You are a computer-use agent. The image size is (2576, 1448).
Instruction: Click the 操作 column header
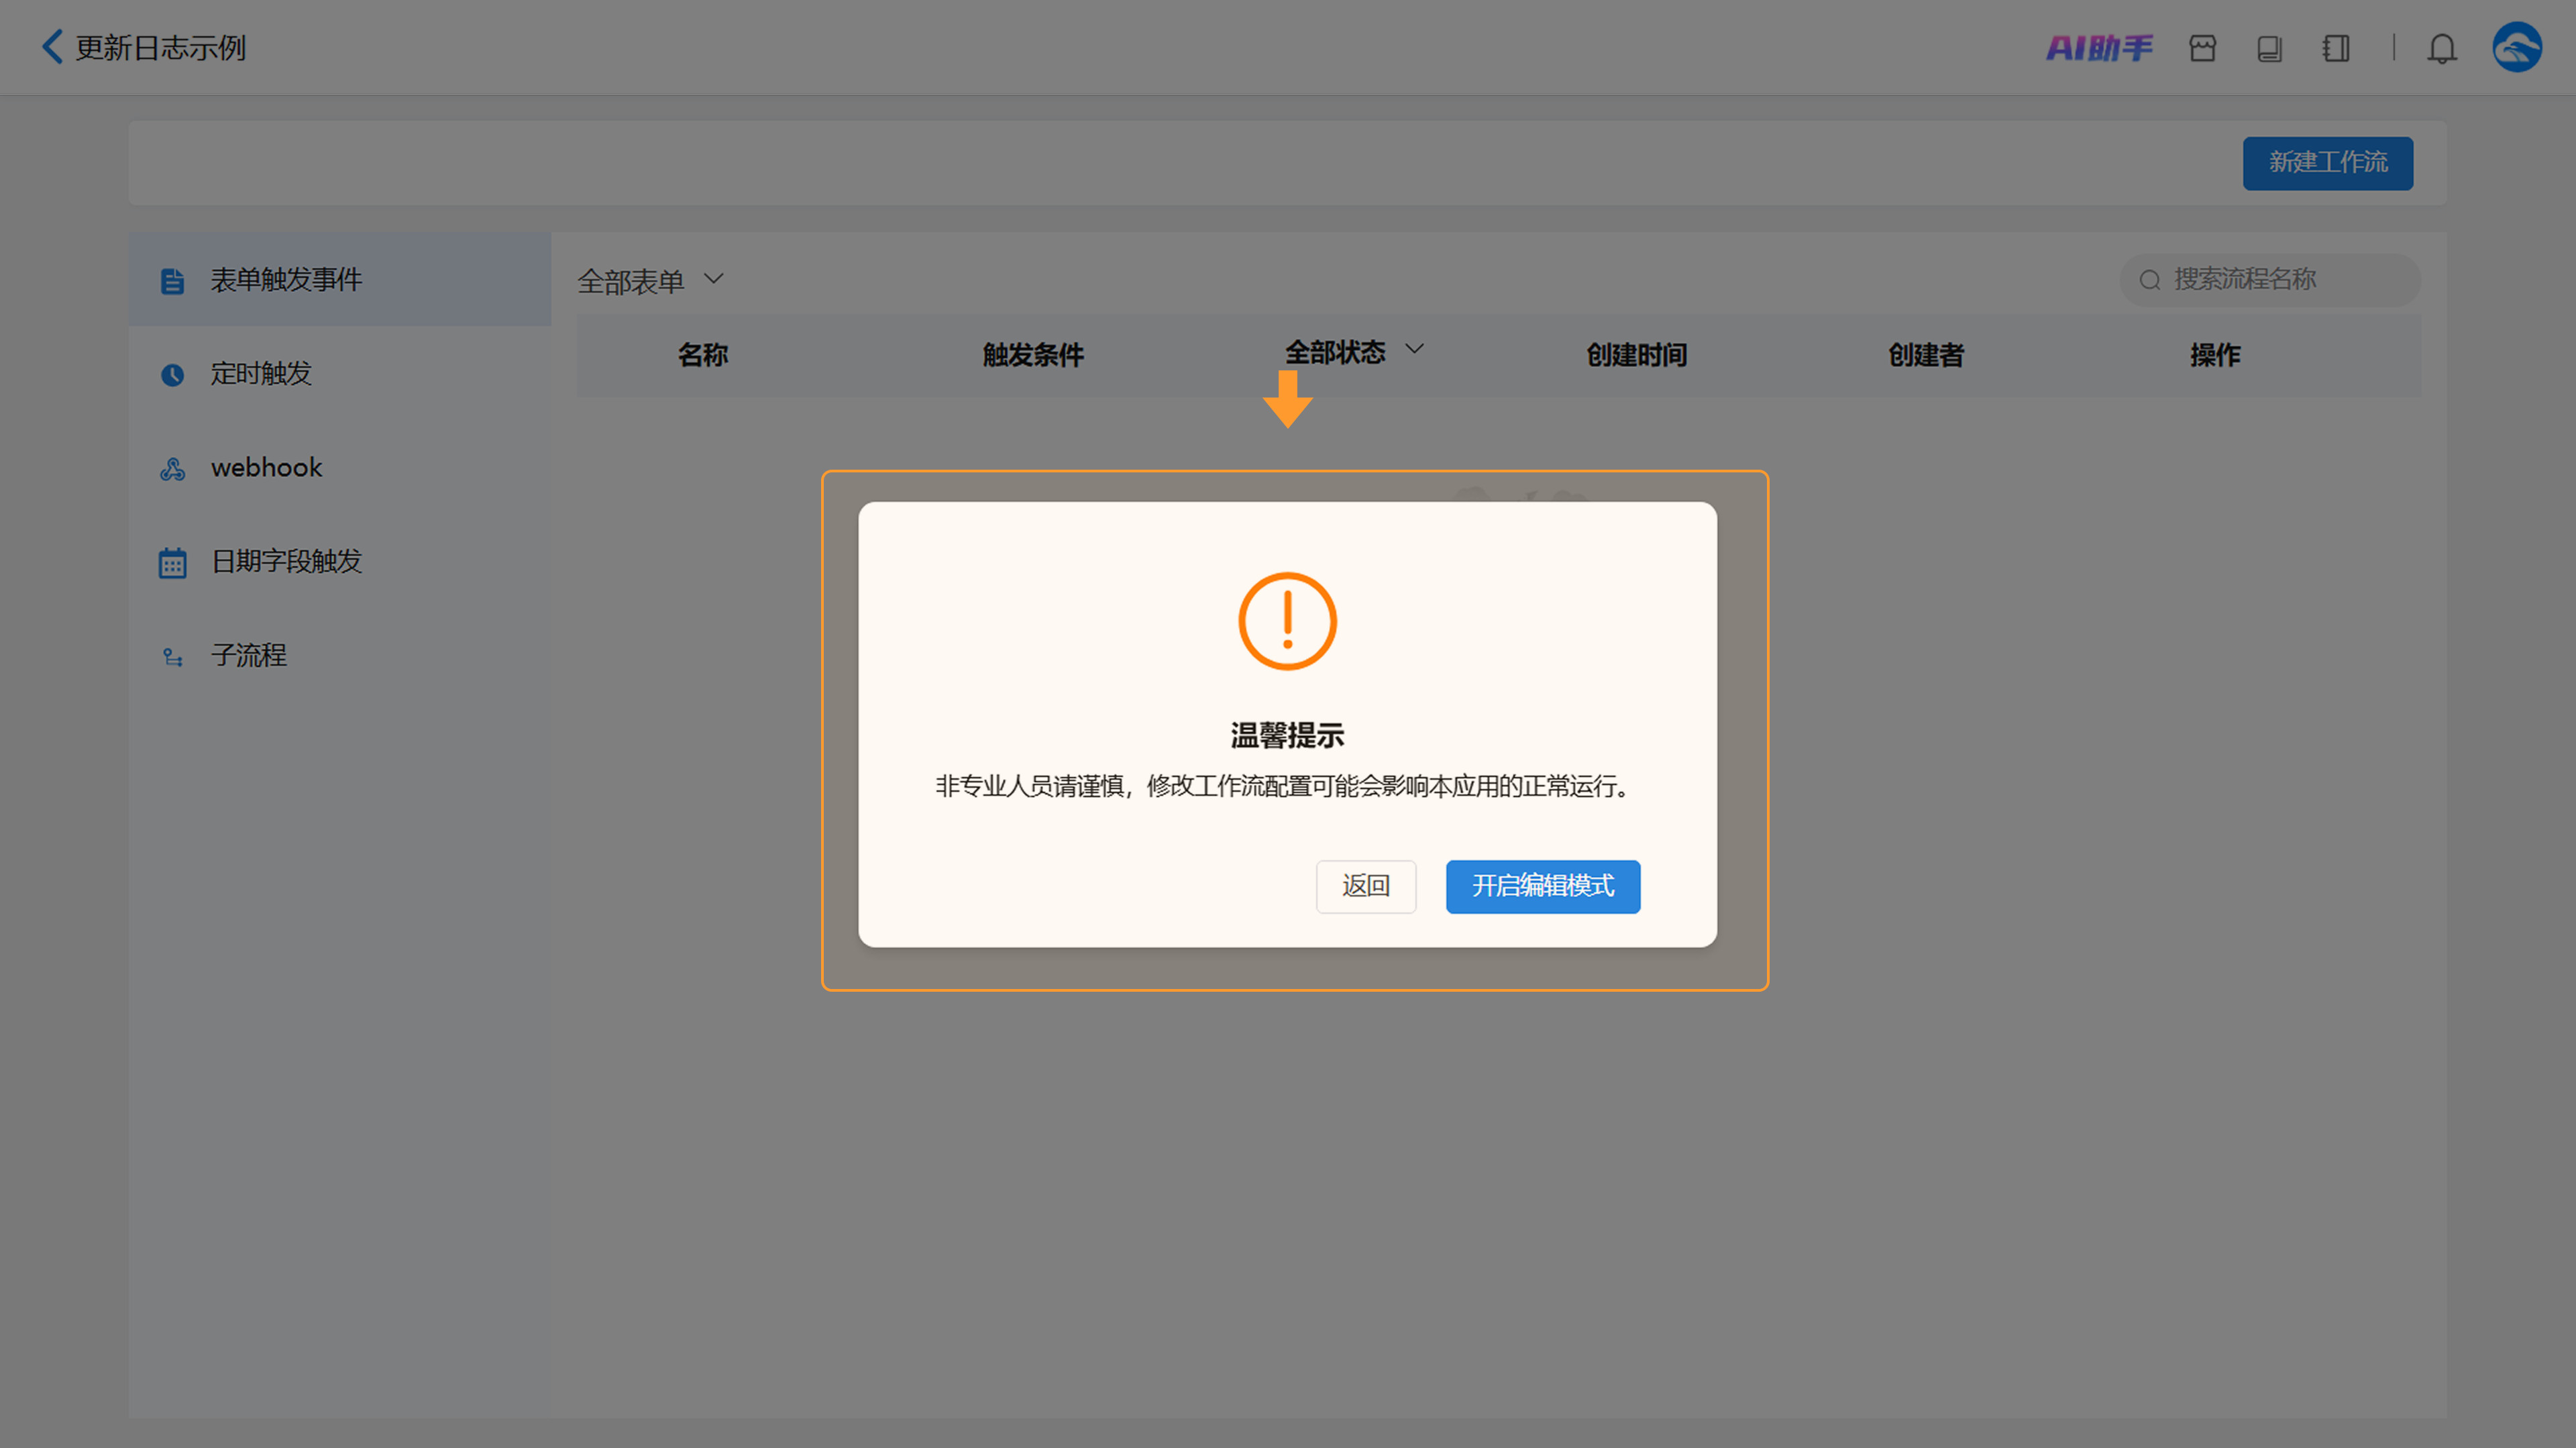coord(2215,355)
